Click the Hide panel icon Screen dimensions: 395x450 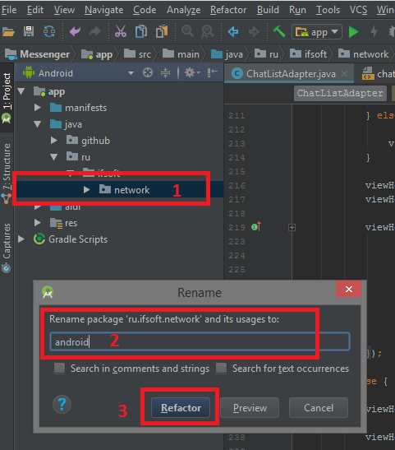pyautogui.click(x=212, y=73)
